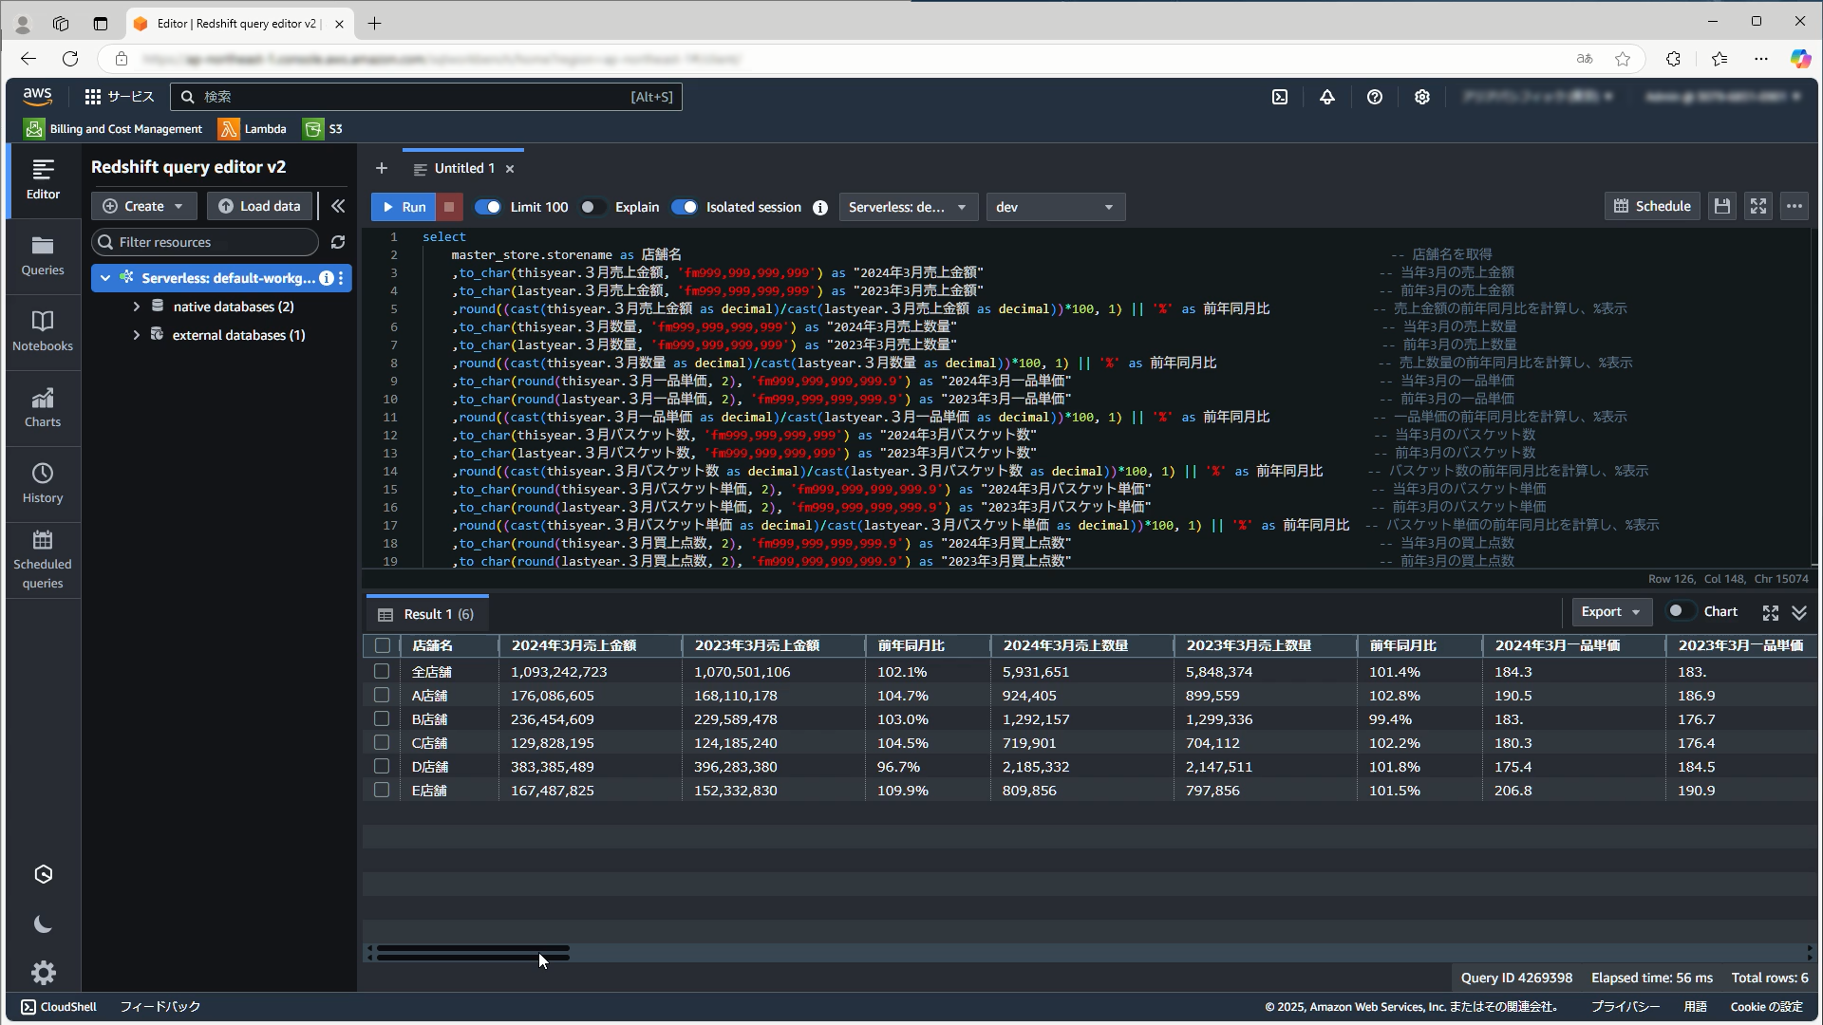This screenshot has height=1025, width=1823.
Task: Open the フィードバック link
Action: (160, 1006)
